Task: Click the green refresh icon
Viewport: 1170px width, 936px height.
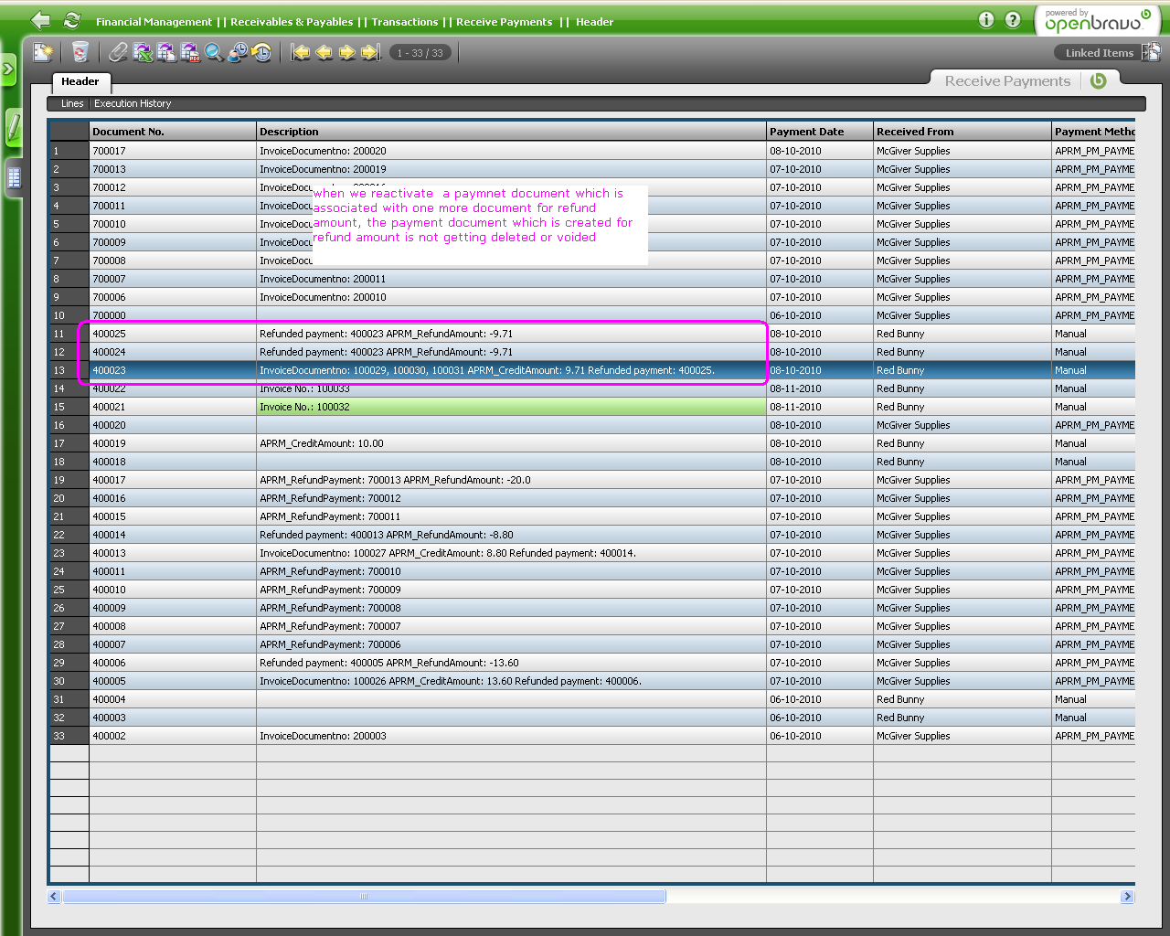Action: [x=71, y=20]
